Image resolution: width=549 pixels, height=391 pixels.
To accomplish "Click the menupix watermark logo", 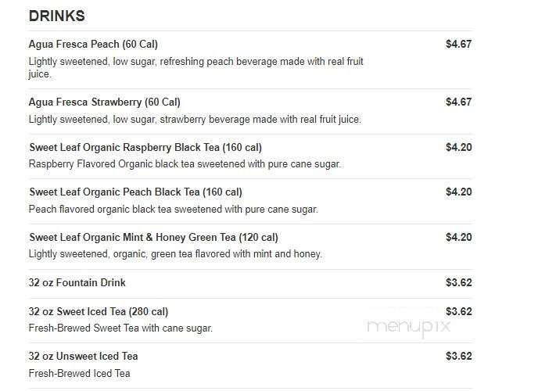I will coord(408,328).
